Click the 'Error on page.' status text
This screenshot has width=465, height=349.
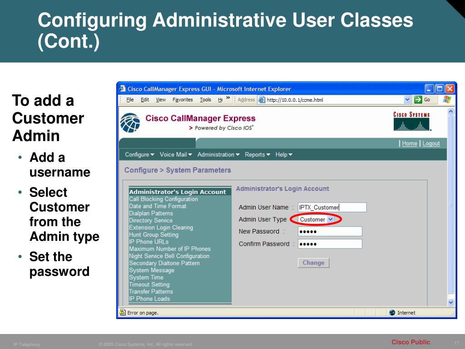143,313
